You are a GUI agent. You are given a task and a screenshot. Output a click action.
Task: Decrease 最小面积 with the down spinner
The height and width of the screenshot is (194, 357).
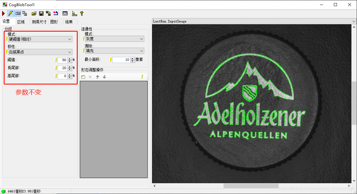(133, 61)
